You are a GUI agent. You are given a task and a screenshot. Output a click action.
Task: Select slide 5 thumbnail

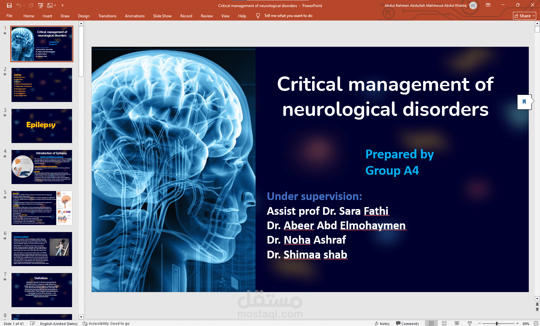coord(42,208)
